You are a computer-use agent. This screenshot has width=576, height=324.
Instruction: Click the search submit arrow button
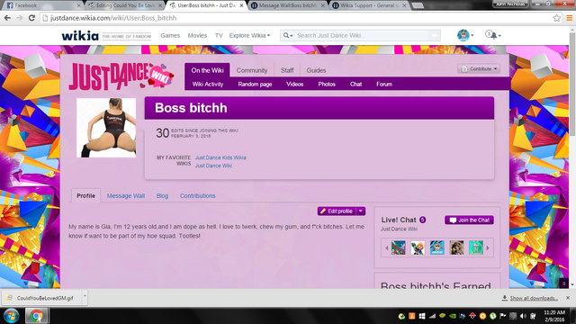click(x=434, y=36)
